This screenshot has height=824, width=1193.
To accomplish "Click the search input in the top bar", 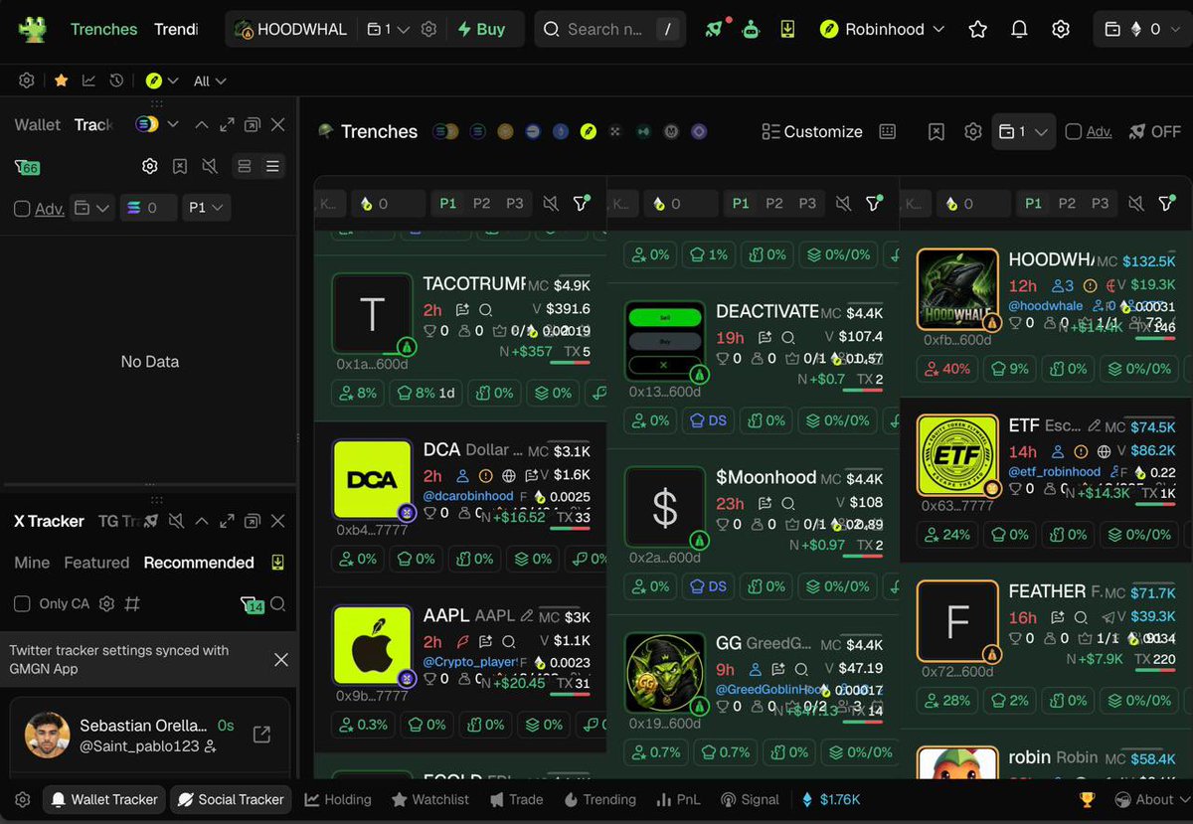I will tap(610, 29).
